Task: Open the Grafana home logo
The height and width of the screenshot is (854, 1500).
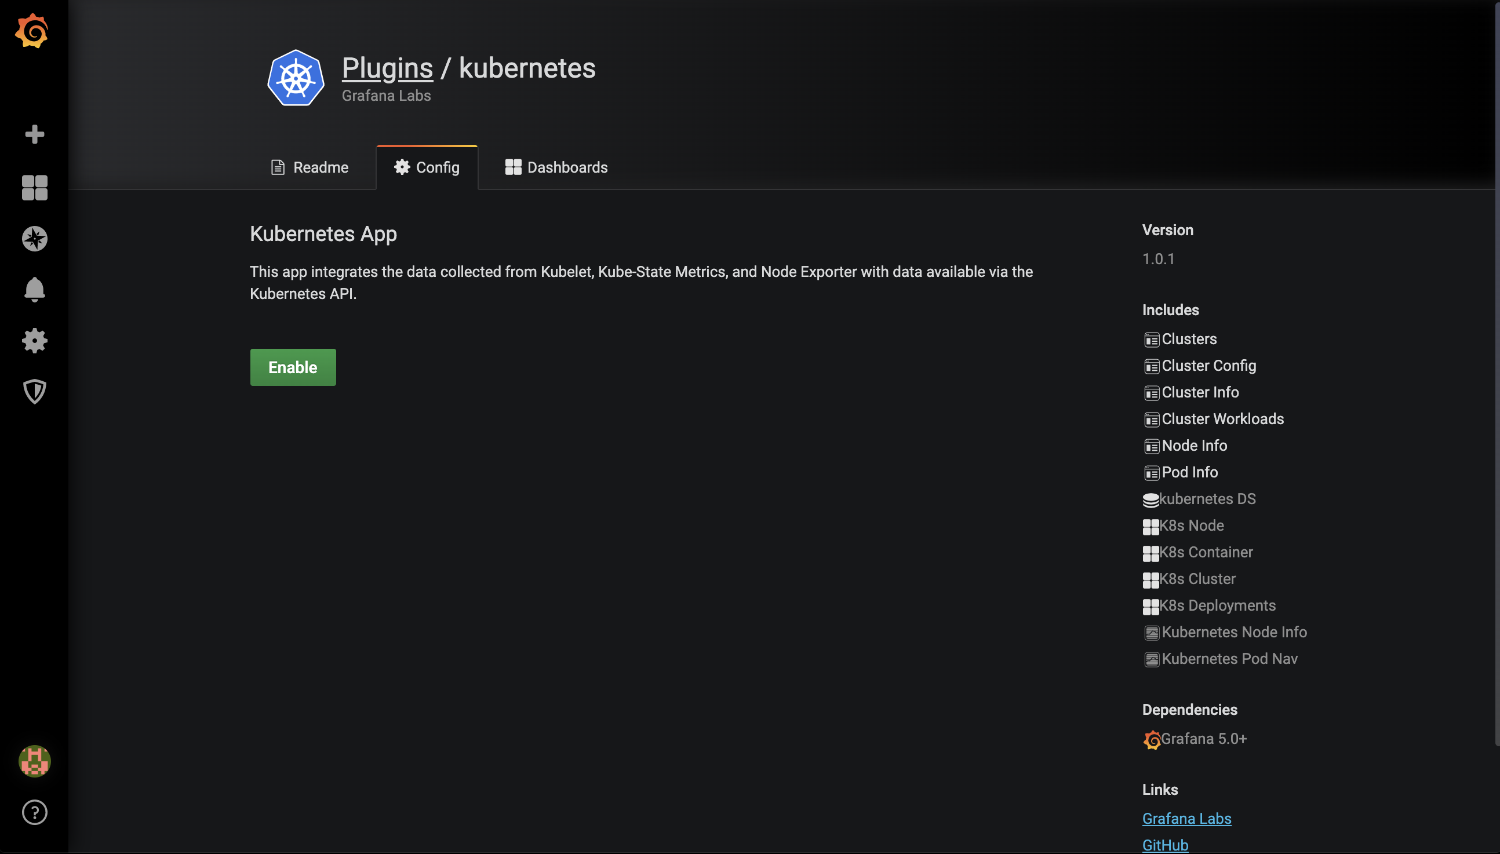Action: [x=32, y=31]
